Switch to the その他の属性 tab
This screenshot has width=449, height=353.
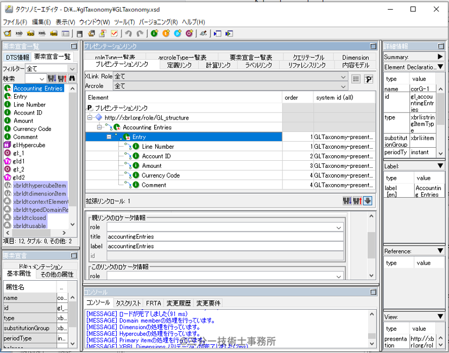(57, 274)
